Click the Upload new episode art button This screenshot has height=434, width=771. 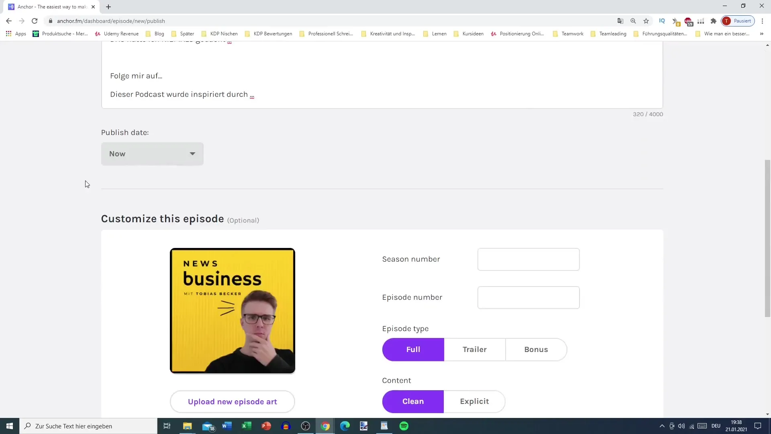click(x=233, y=402)
